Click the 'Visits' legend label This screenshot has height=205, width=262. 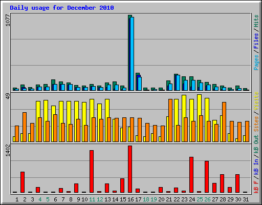click(x=256, y=101)
